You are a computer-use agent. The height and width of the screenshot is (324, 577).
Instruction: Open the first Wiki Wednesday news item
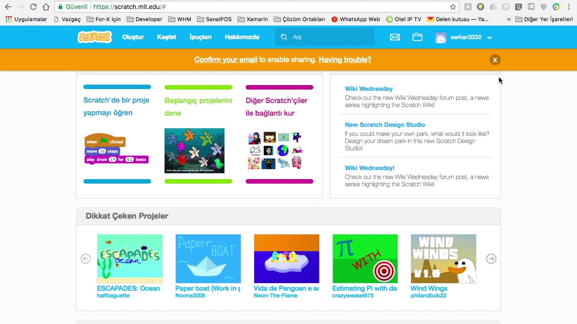tap(369, 89)
